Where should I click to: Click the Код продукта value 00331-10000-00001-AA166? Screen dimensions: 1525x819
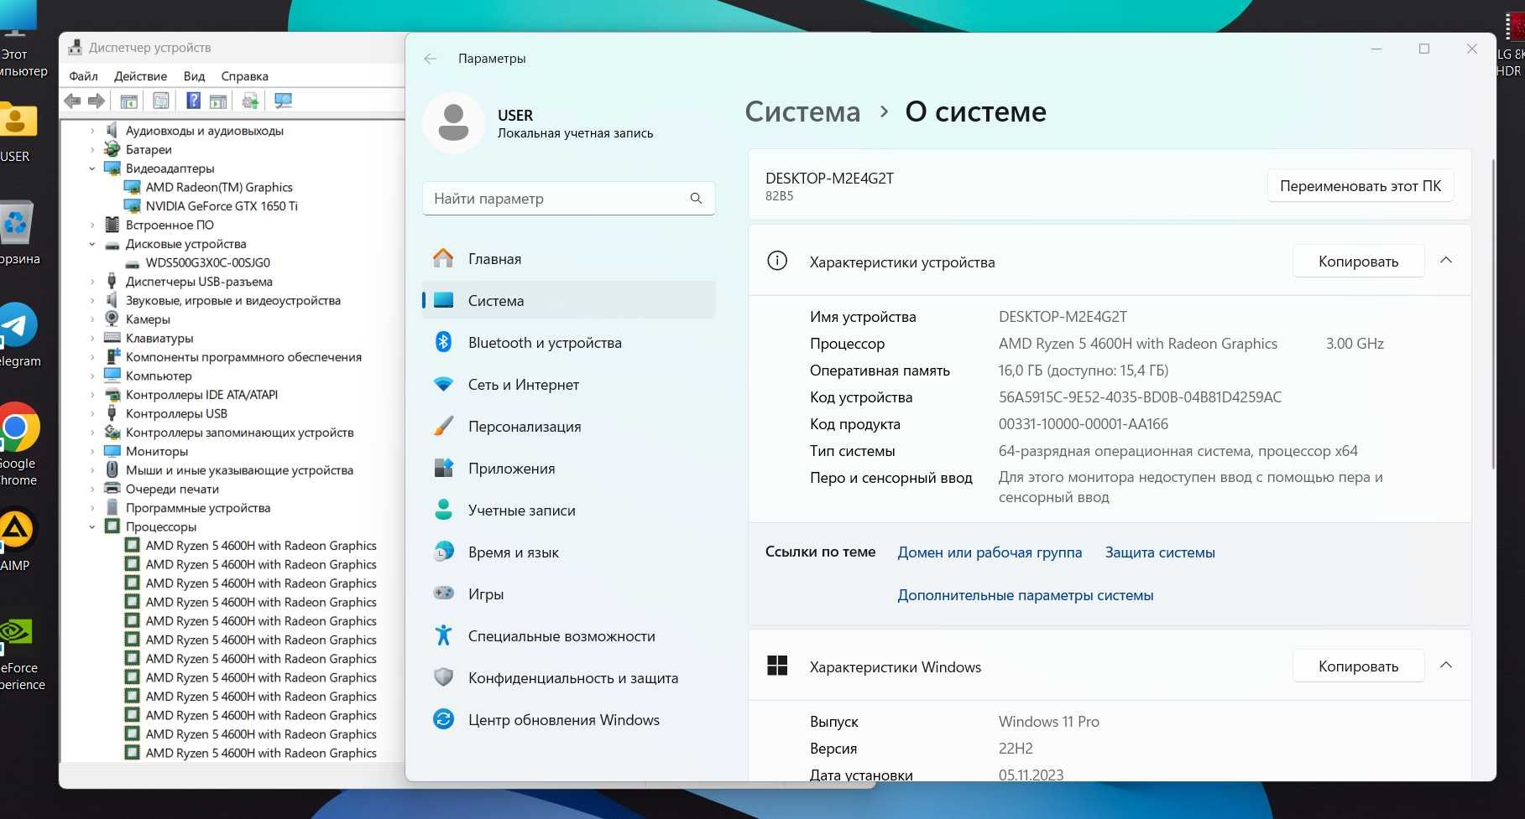(1083, 424)
